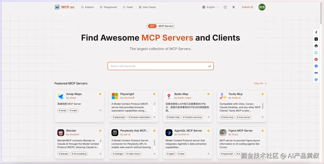This screenshot has width=324, height=164.
Task: Click the enter arrow in search box
Action: (210, 66)
